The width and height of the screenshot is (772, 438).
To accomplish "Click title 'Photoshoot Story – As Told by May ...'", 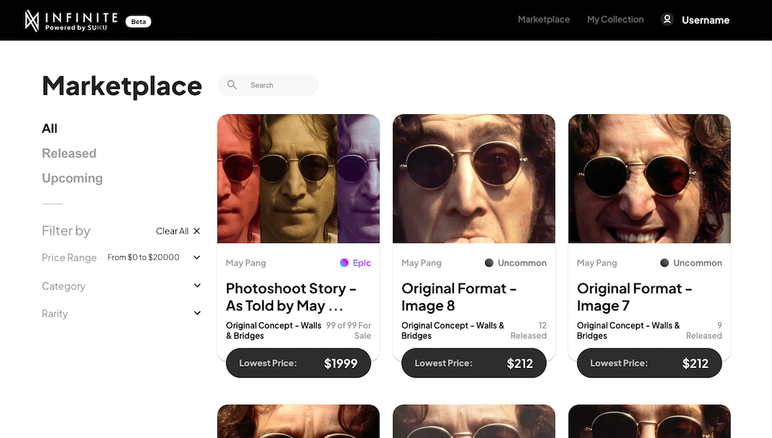I will coord(291,297).
